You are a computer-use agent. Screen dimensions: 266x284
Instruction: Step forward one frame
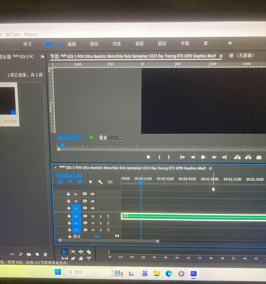[x=214, y=157]
